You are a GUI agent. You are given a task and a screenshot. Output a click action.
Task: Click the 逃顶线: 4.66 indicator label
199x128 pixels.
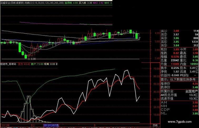pos(71,3)
